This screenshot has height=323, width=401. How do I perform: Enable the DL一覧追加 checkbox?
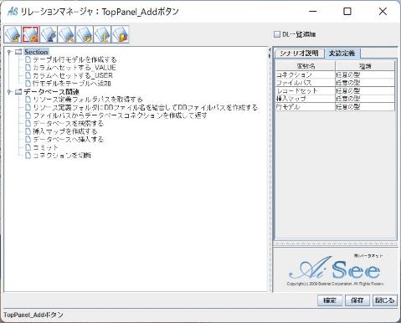pos(276,34)
